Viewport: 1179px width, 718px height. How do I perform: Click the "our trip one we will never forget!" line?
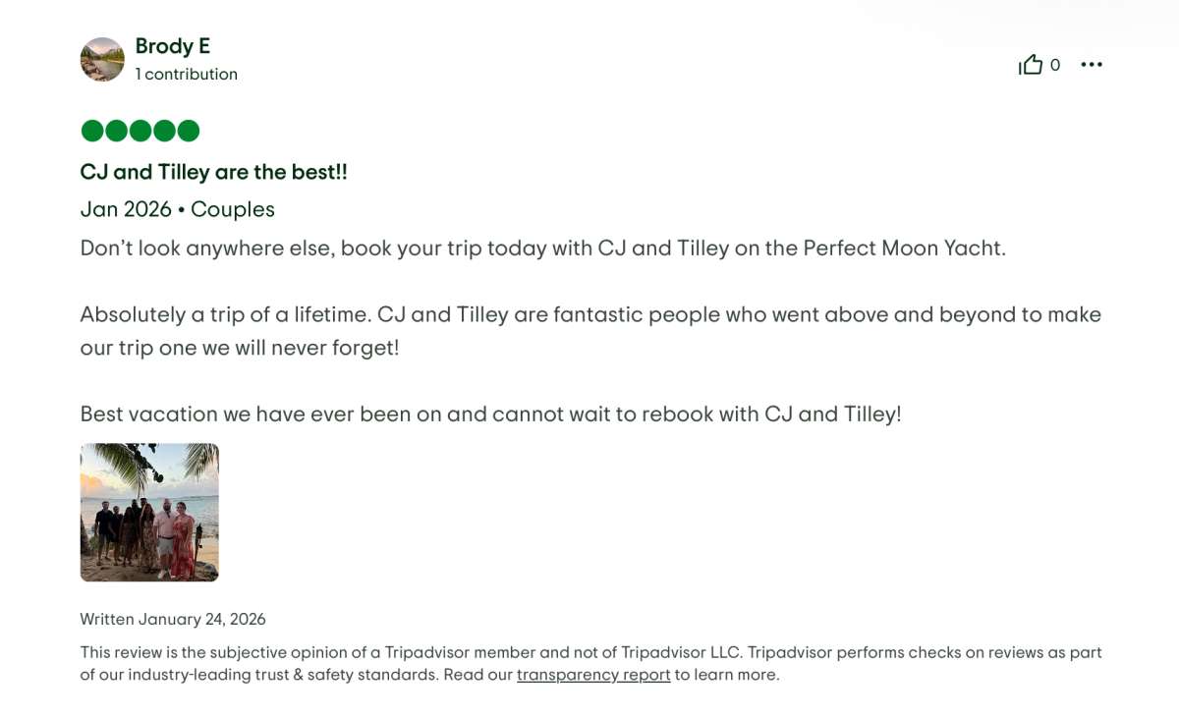point(240,348)
